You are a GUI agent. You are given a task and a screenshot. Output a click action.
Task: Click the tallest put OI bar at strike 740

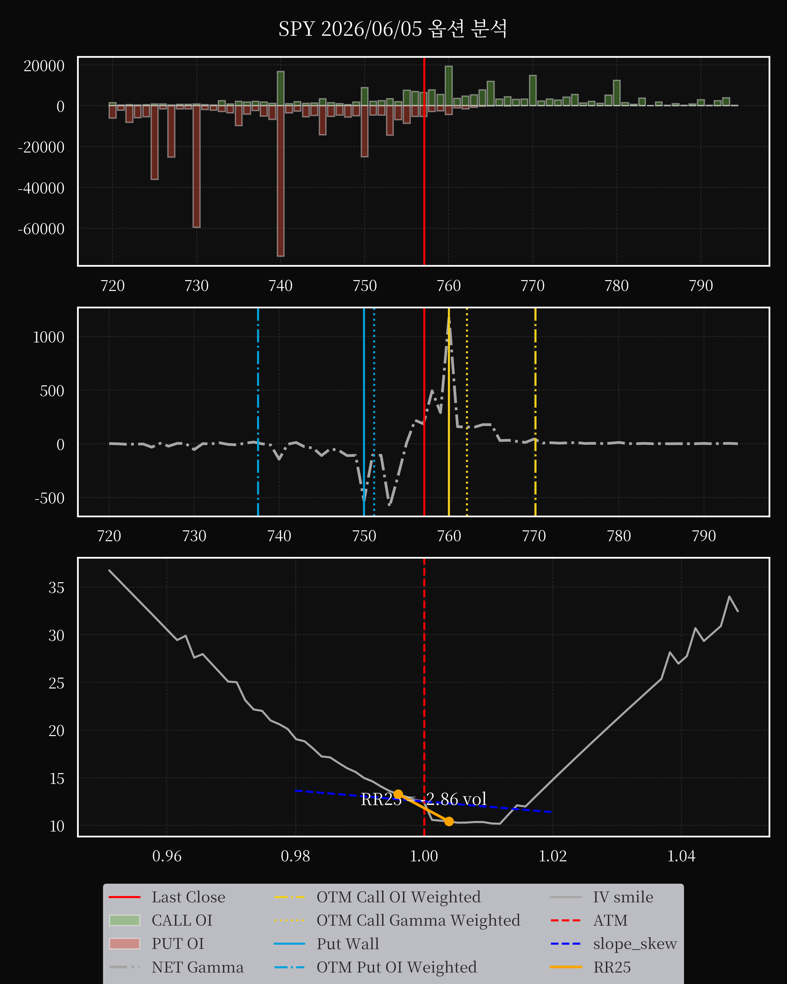281,181
